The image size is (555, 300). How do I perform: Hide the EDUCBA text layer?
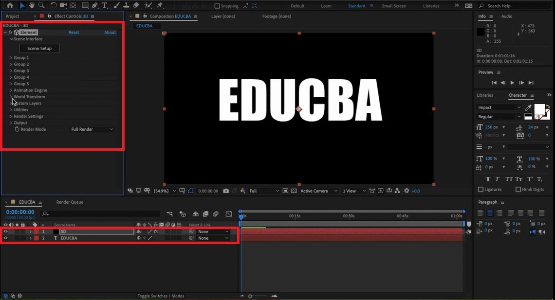tap(6, 238)
